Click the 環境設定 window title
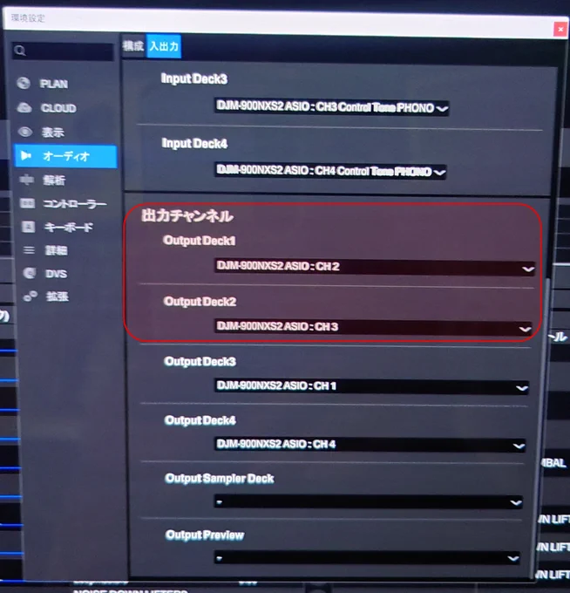This screenshot has height=593, width=570. [28, 17]
